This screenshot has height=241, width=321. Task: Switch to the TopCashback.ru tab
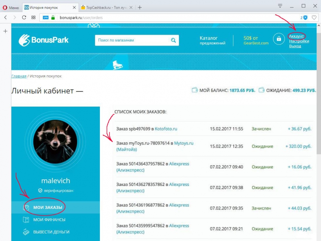pos(106,7)
